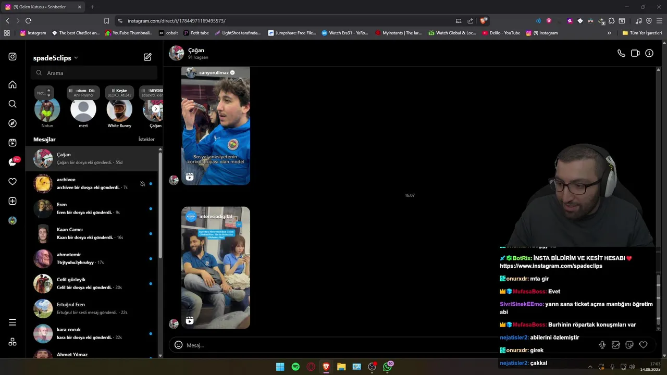
Task: Start an audio call with Çağan
Action: click(x=621, y=53)
